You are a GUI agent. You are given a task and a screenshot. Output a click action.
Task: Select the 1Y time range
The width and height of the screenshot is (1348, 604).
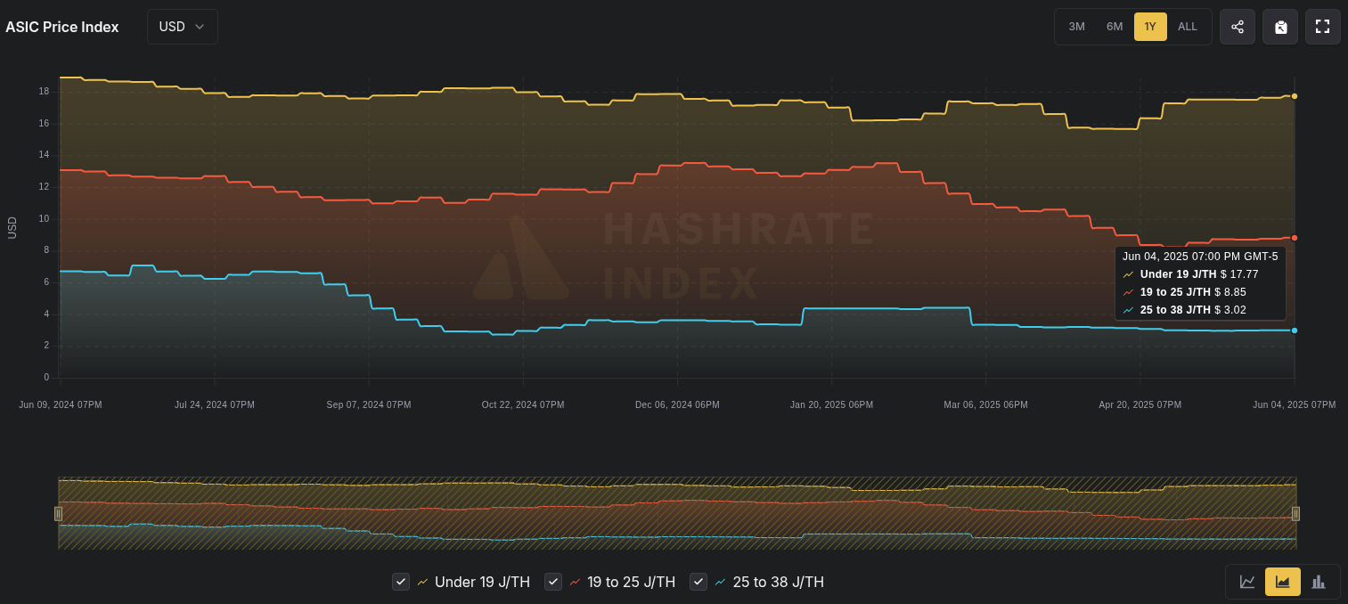point(1150,27)
